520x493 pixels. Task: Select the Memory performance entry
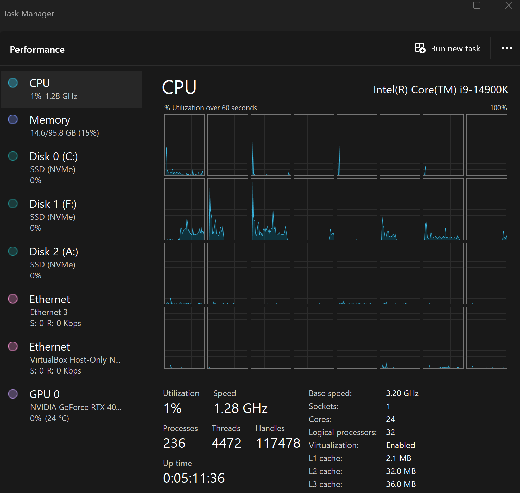[x=72, y=126]
